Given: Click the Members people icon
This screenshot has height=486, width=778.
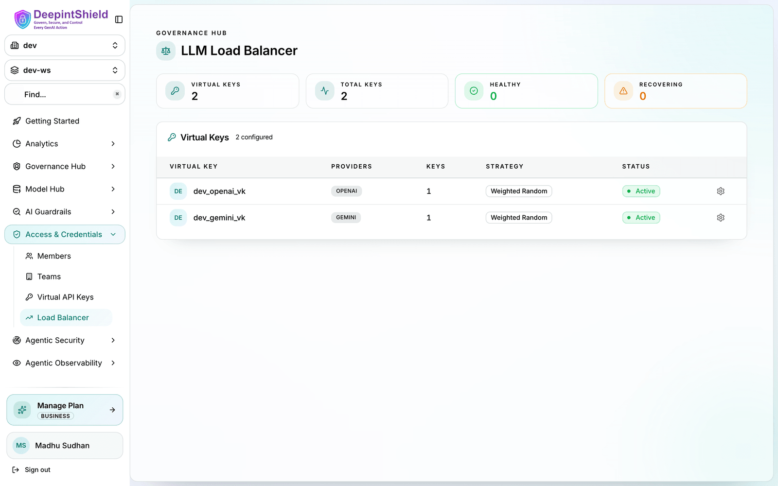Looking at the screenshot, I should pos(29,256).
